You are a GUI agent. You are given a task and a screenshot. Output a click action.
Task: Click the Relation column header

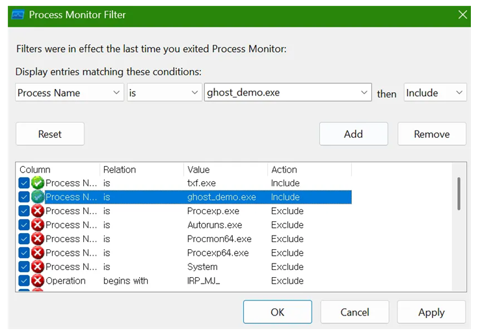point(142,169)
